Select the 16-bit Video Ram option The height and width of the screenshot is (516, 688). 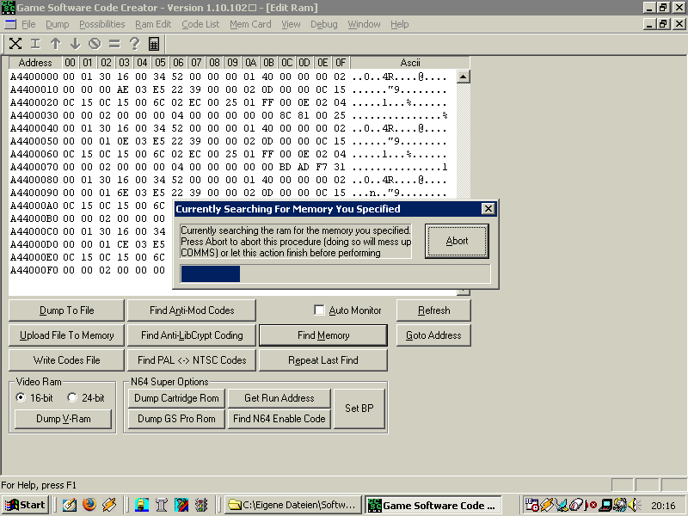tap(20, 397)
